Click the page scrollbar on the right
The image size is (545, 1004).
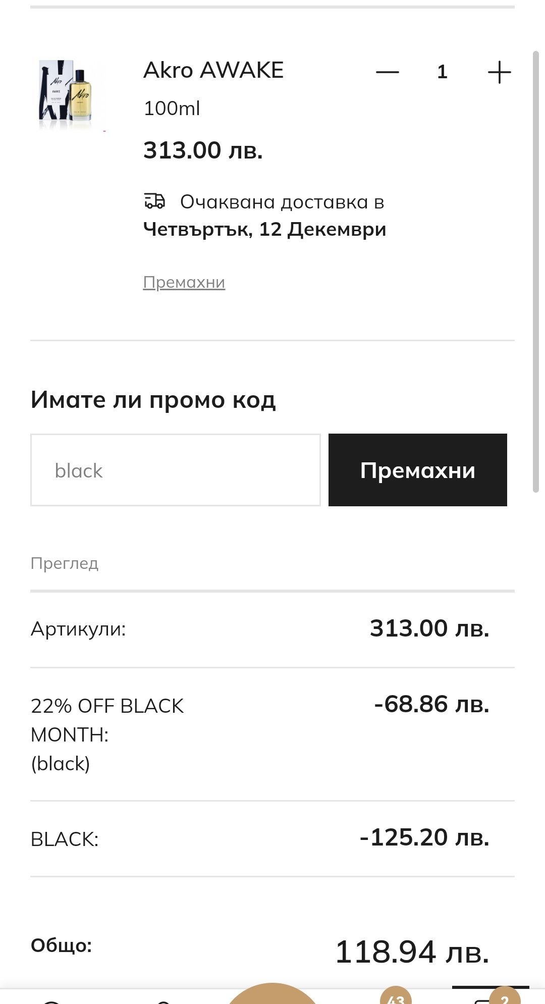pyautogui.click(x=536, y=272)
